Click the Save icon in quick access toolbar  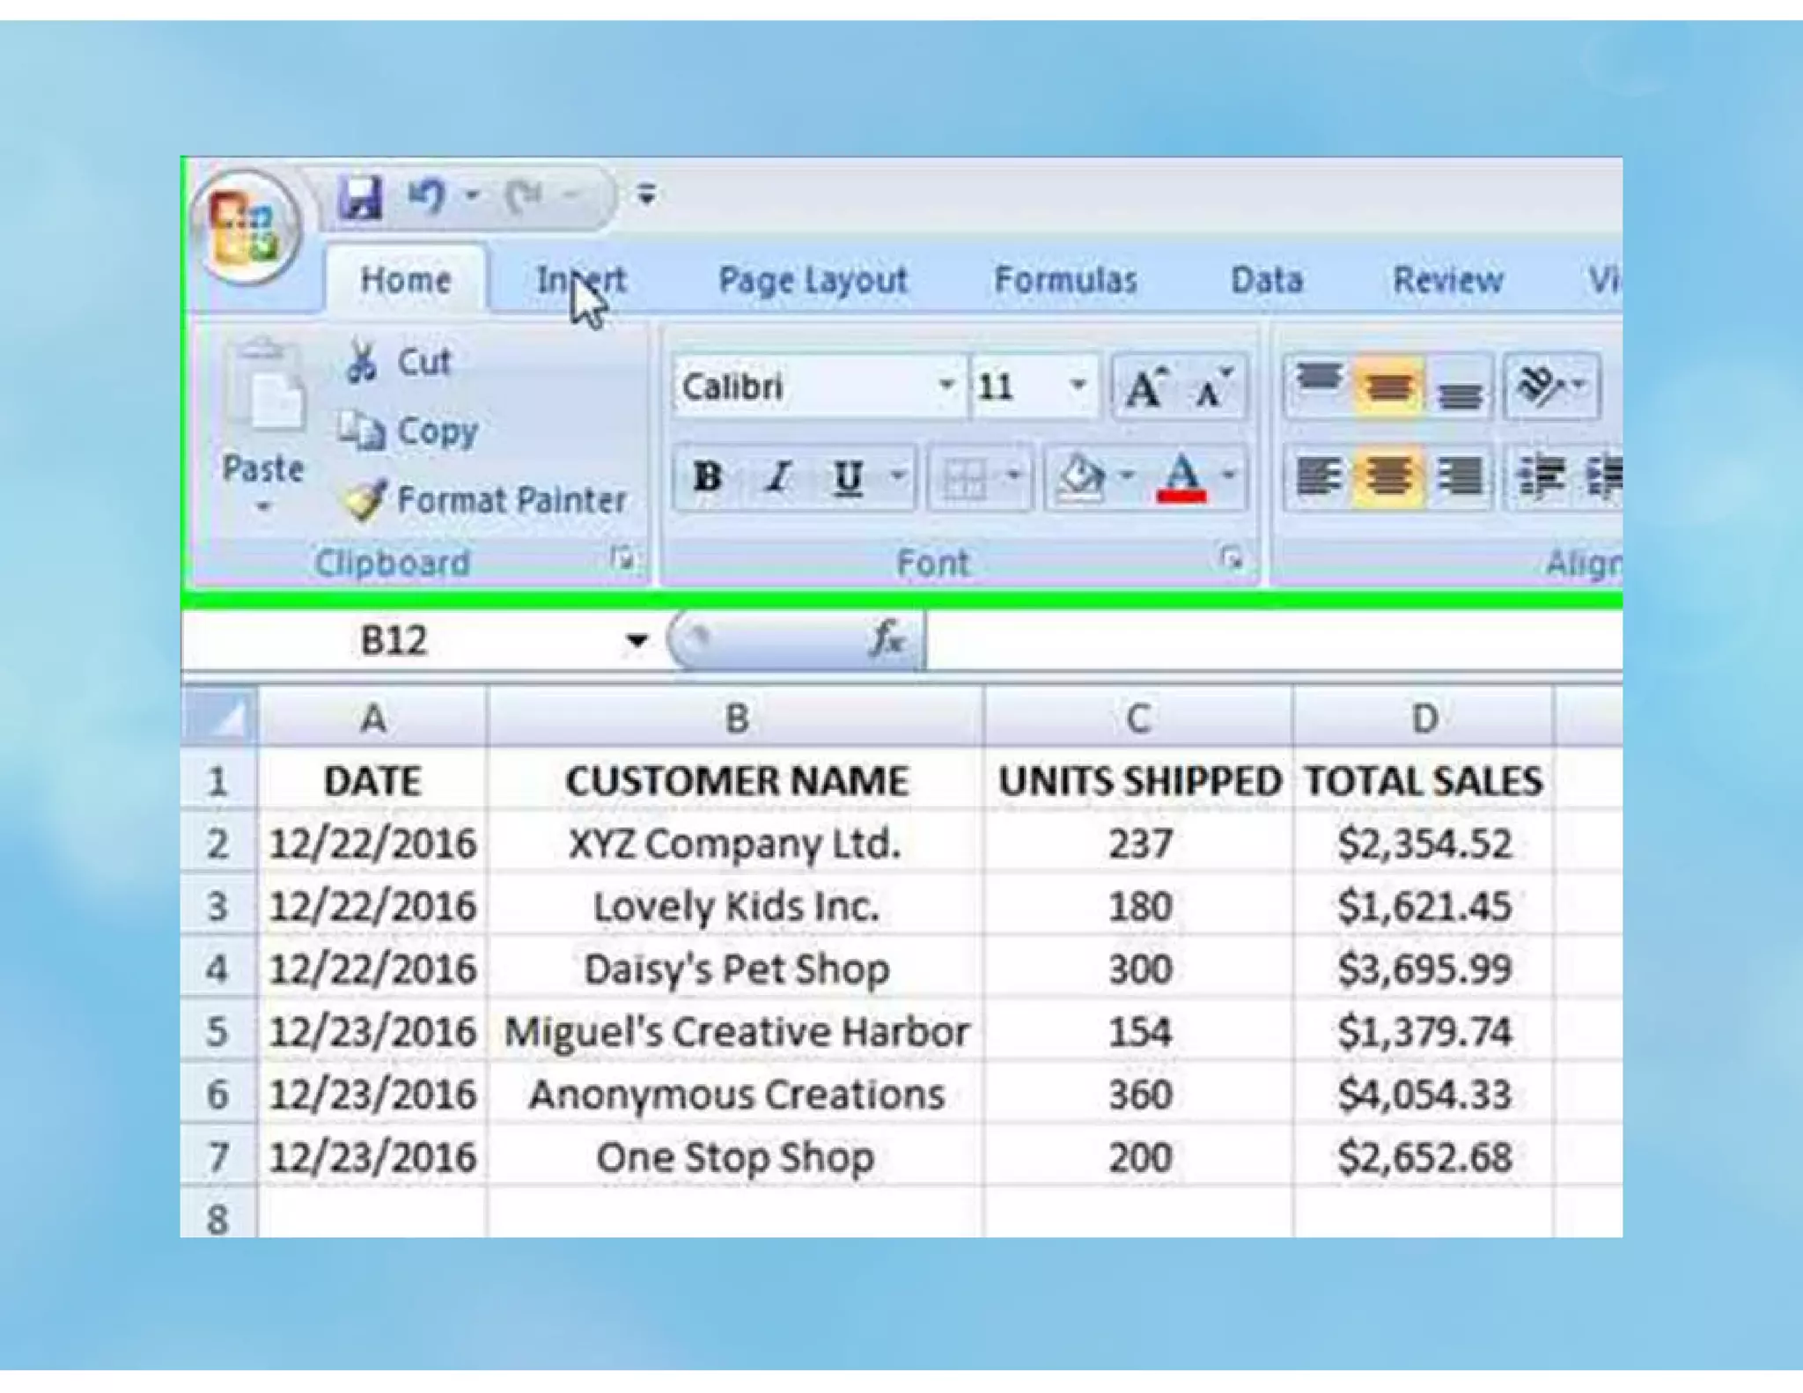361,195
